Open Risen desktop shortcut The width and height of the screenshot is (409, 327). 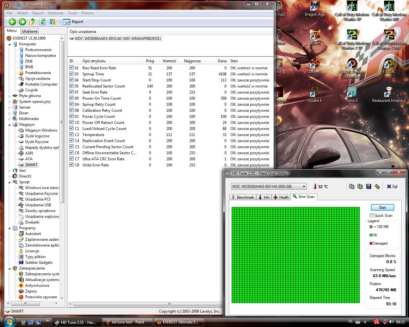(x=315, y=38)
